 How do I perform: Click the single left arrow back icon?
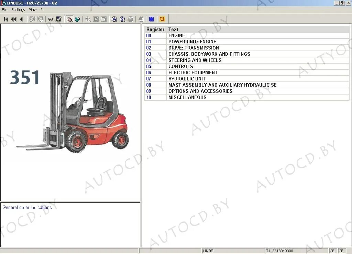pyautogui.click(x=21, y=19)
